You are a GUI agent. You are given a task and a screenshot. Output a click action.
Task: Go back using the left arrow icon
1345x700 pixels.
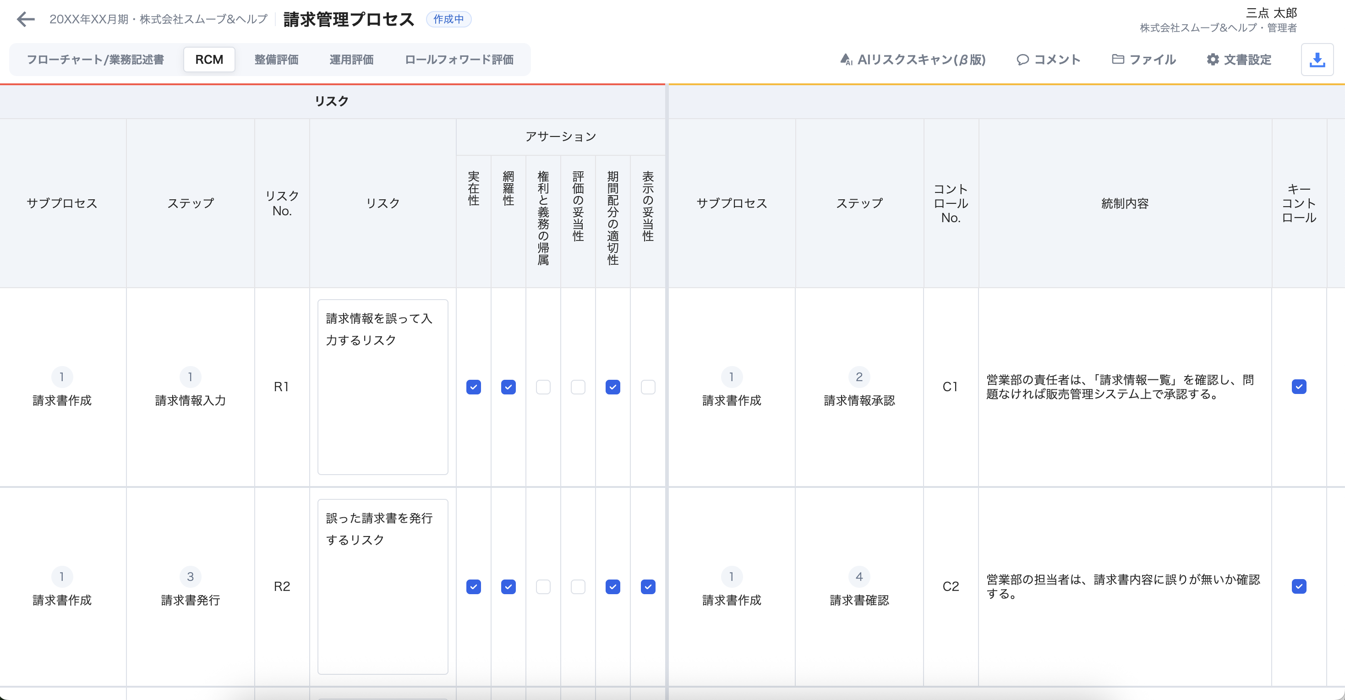pos(25,19)
